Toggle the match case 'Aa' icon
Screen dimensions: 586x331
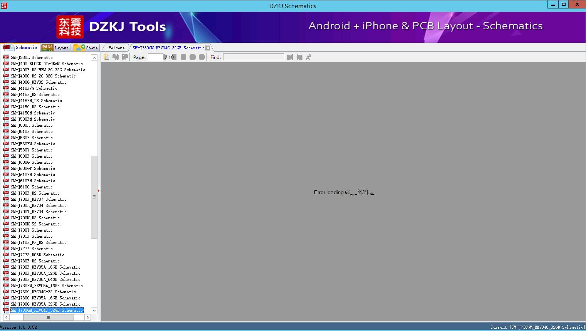tap(309, 57)
